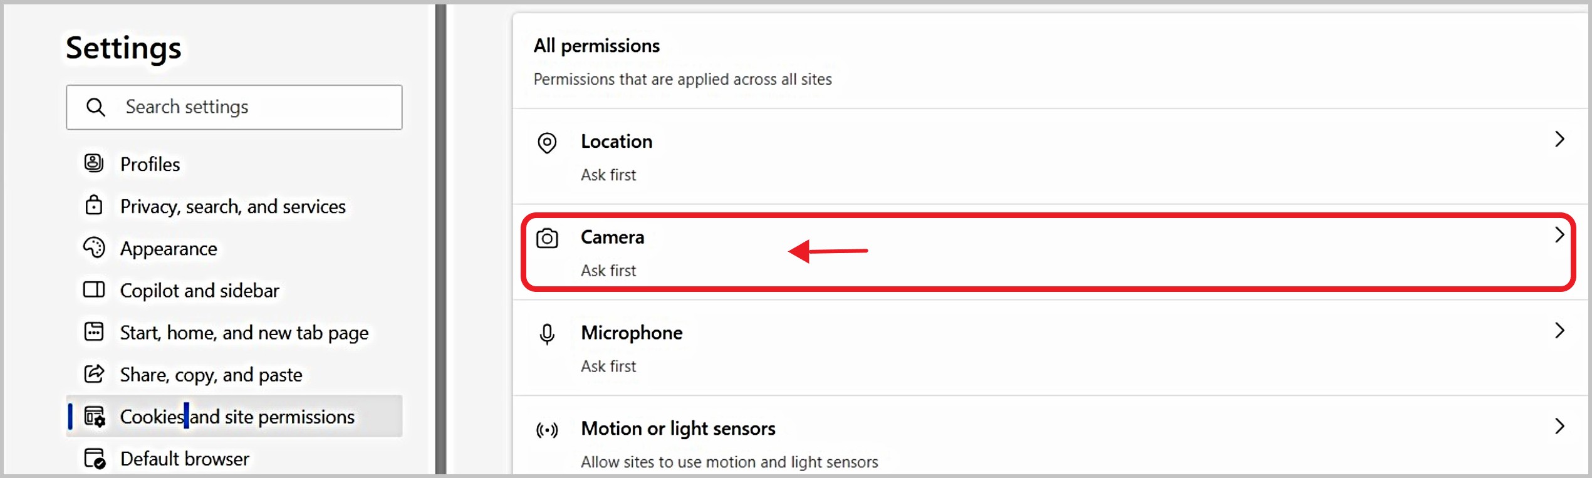1592x478 pixels.
Task: Click the Location pin icon
Action: click(547, 143)
